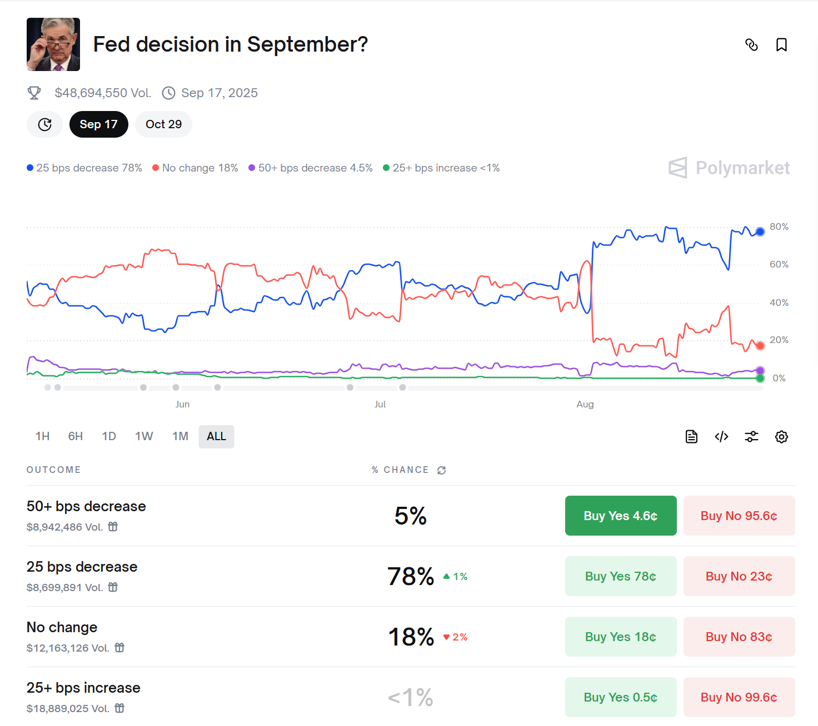Open the past events history icon

[45, 124]
